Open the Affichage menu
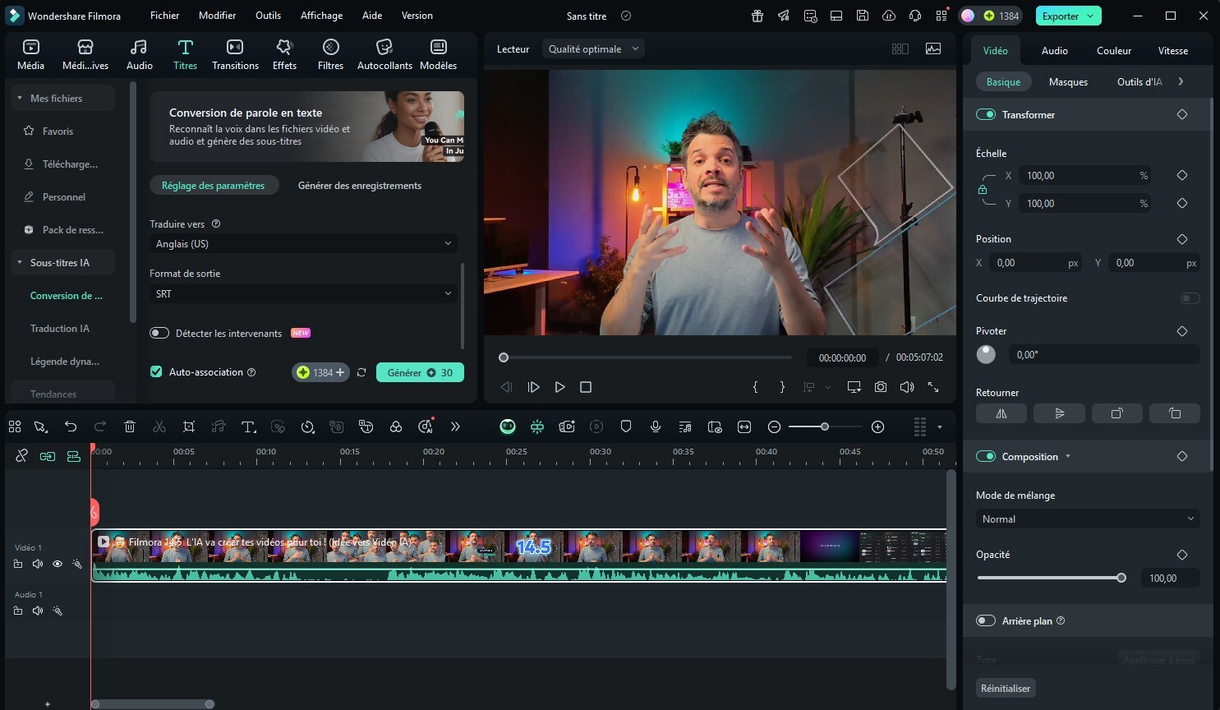The image size is (1220, 710). tap(321, 16)
